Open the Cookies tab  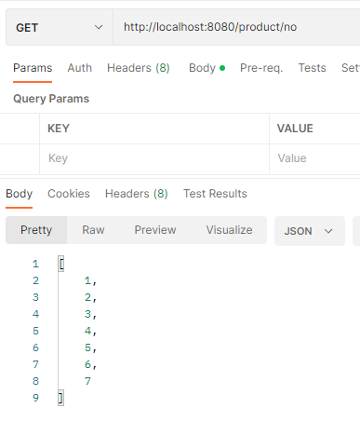click(69, 194)
